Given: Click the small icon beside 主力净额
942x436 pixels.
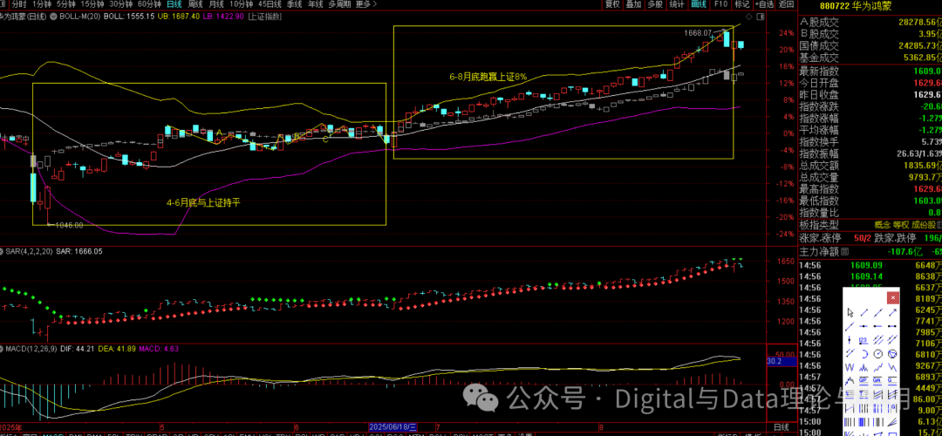Looking at the screenshot, I should pos(844,251).
